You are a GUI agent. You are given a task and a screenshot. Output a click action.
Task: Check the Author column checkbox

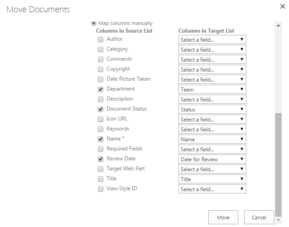point(101,39)
